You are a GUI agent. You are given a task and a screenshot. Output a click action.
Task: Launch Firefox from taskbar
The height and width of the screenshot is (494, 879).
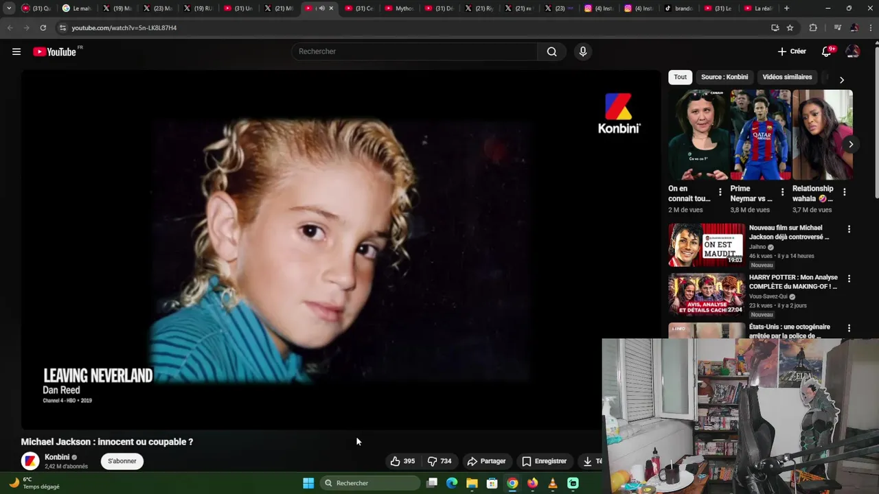(x=532, y=483)
